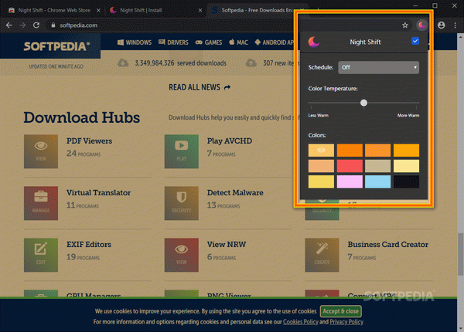Open the Virtual Translator title link
Viewport: 464px width, 332px height.
tap(98, 192)
